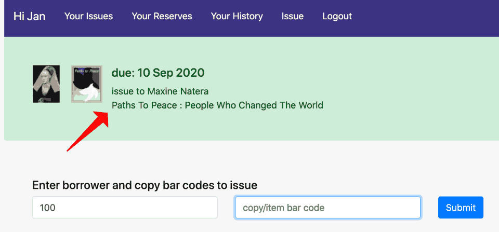This screenshot has height=232, width=499.
Task: Open the Your Issues page
Action: pos(88,16)
